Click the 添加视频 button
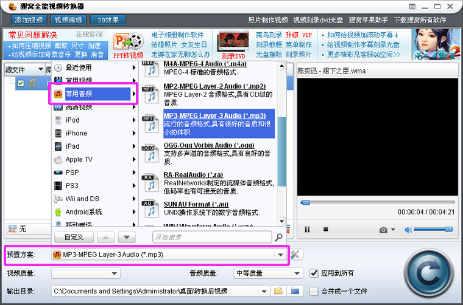The height and width of the screenshot is (305, 463). pos(29,20)
